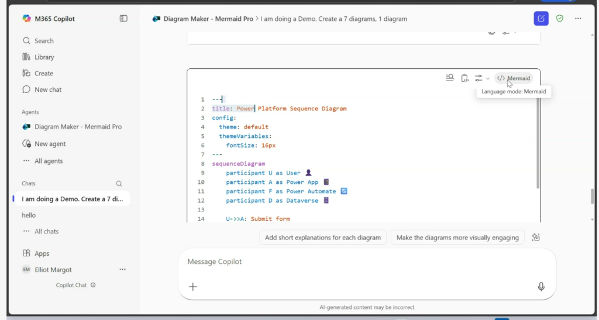This screenshot has width=599, height=320.
Task: Click the microphone icon in the message box
Action: point(541,286)
